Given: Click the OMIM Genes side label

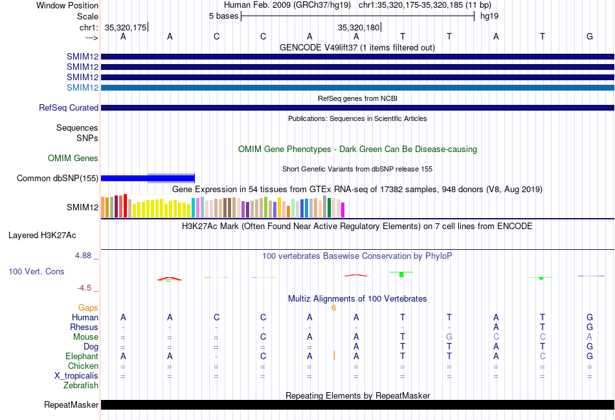Looking at the screenshot, I should coord(73,158).
